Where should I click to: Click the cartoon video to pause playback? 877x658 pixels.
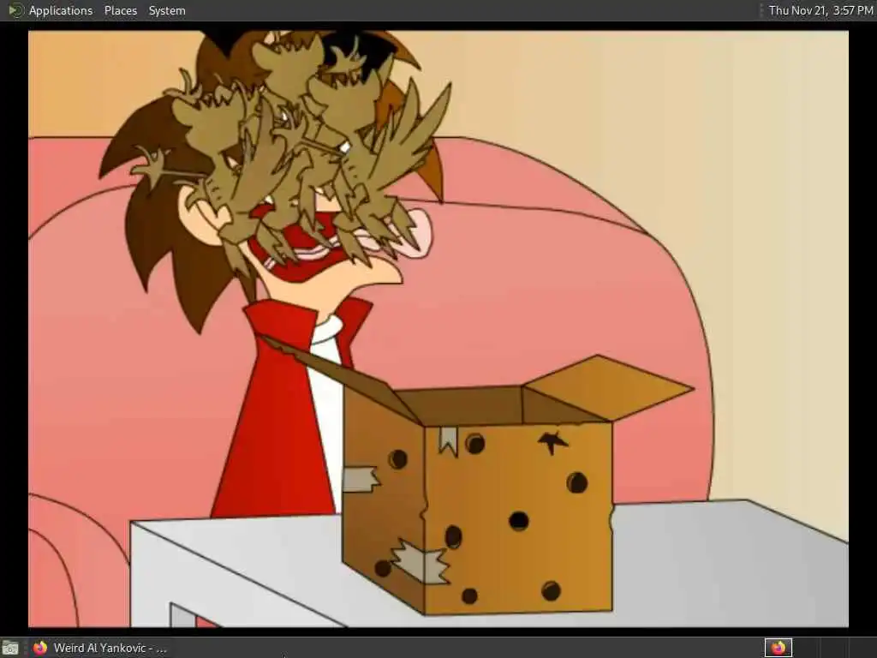coord(438,329)
